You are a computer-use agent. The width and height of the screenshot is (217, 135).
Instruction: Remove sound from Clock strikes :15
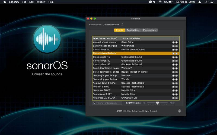[177, 57]
